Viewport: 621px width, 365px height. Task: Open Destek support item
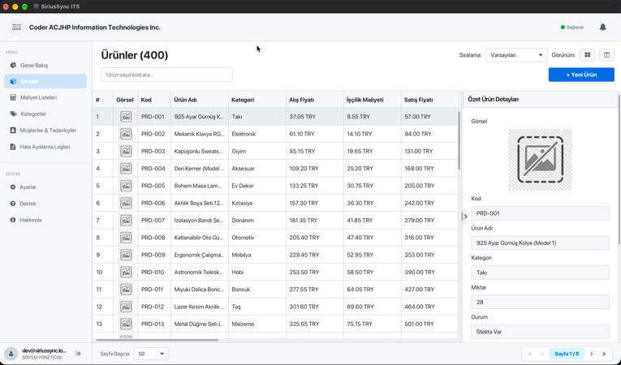45,204
